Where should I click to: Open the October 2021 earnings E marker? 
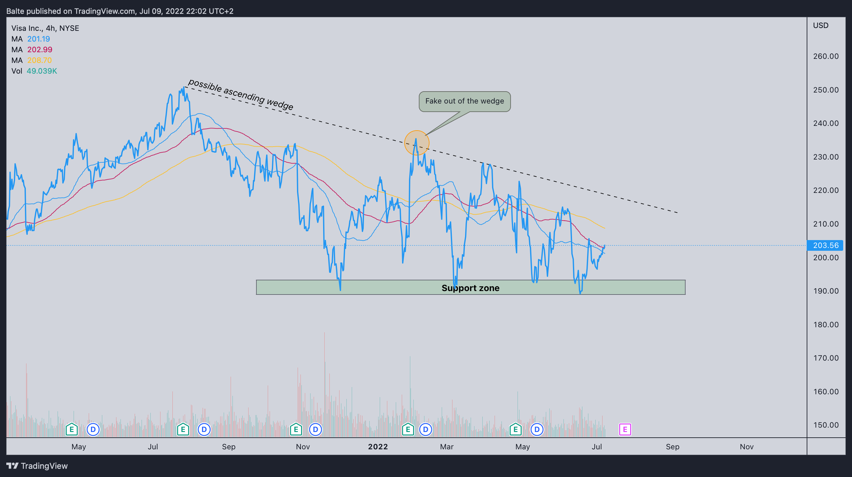click(x=296, y=429)
